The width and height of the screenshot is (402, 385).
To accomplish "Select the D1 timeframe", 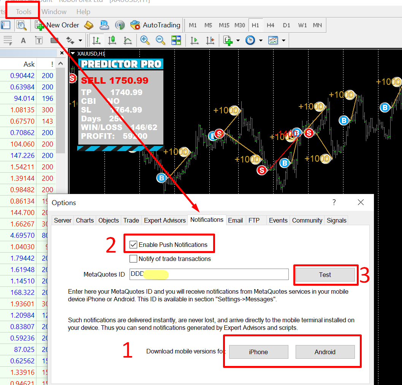I will click(286, 25).
